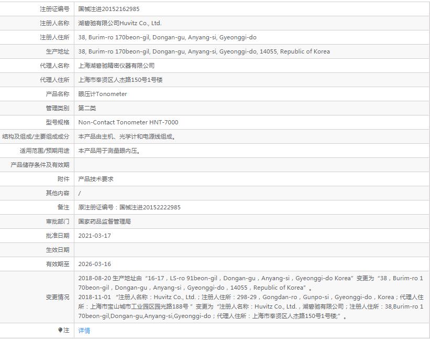Image resolution: width=430 pixels, height=339 pixels.
Task: Click the 注册证编号 label
Action: click(x=54, y=9)
